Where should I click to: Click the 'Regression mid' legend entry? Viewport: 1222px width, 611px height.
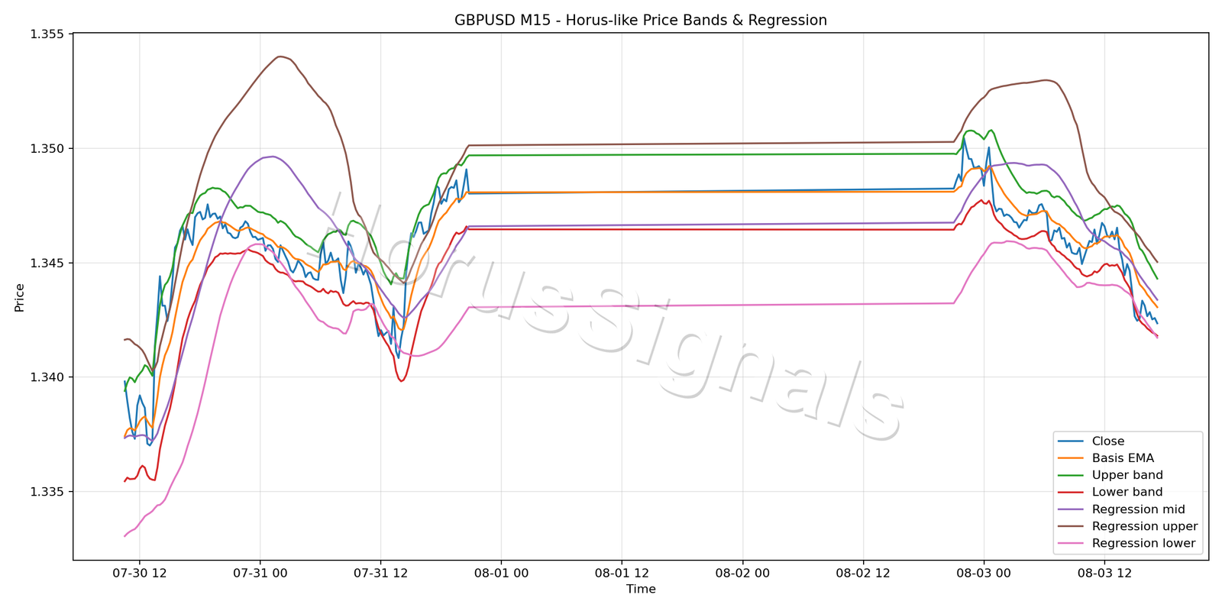(x=1121, y=509)
